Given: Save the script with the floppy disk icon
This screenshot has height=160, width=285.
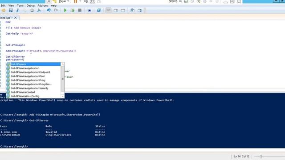Looking at the screenshot, I should [x=11, y=10].
